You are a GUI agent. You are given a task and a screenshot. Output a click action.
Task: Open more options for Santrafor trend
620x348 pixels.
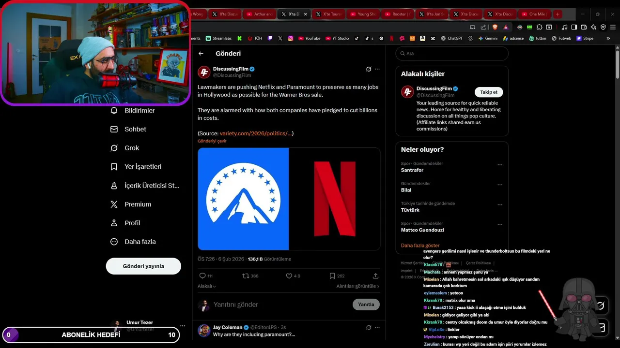pyautogui.click(x=500, y=165)
